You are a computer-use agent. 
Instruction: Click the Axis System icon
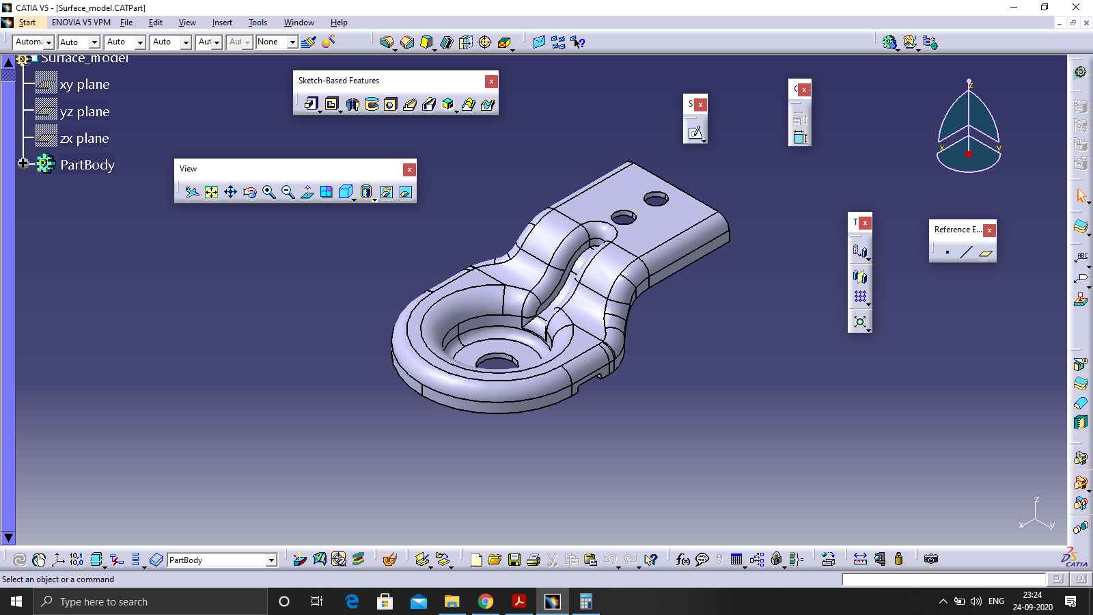coord(58,560)
